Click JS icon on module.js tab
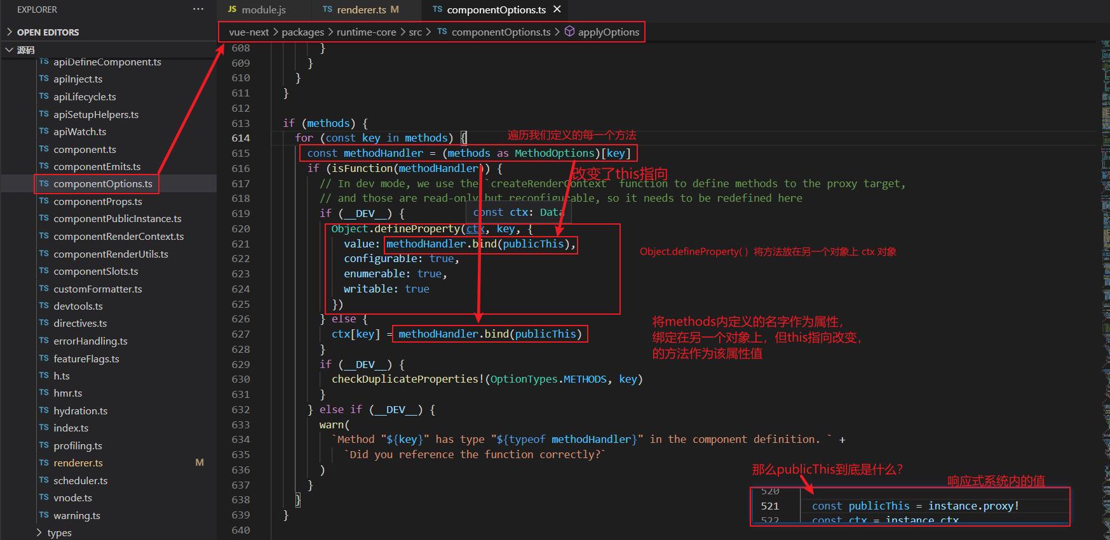 point(232,10)
